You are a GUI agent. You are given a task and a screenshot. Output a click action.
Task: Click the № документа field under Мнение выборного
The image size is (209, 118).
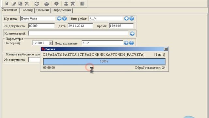point(34,60)
